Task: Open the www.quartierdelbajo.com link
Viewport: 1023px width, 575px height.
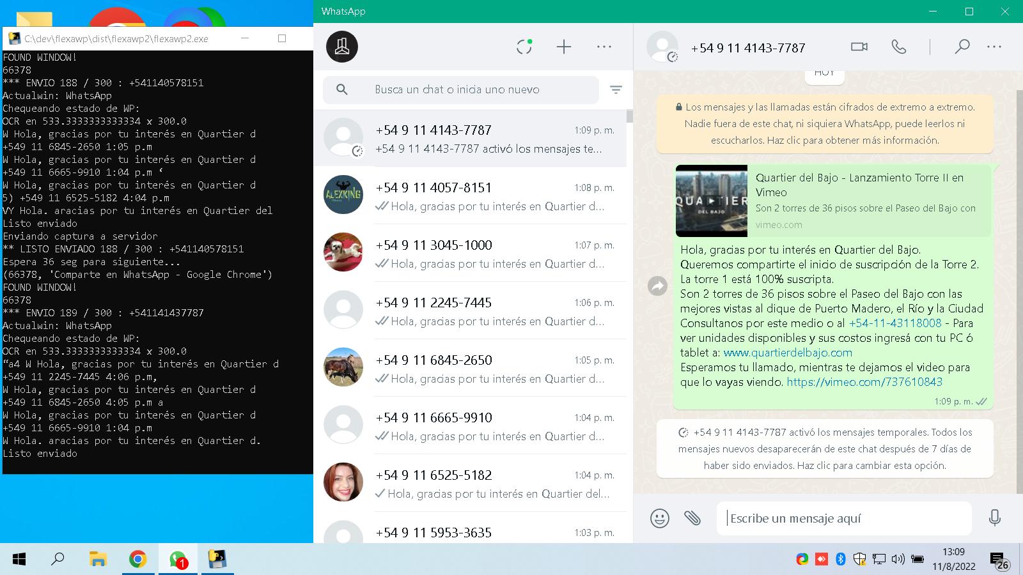Action: pos(788,353)
